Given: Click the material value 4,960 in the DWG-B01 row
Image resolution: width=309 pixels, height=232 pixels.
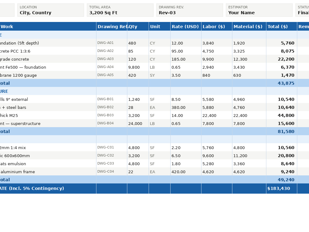Looking at the screenshot, I should coord(239,99).
